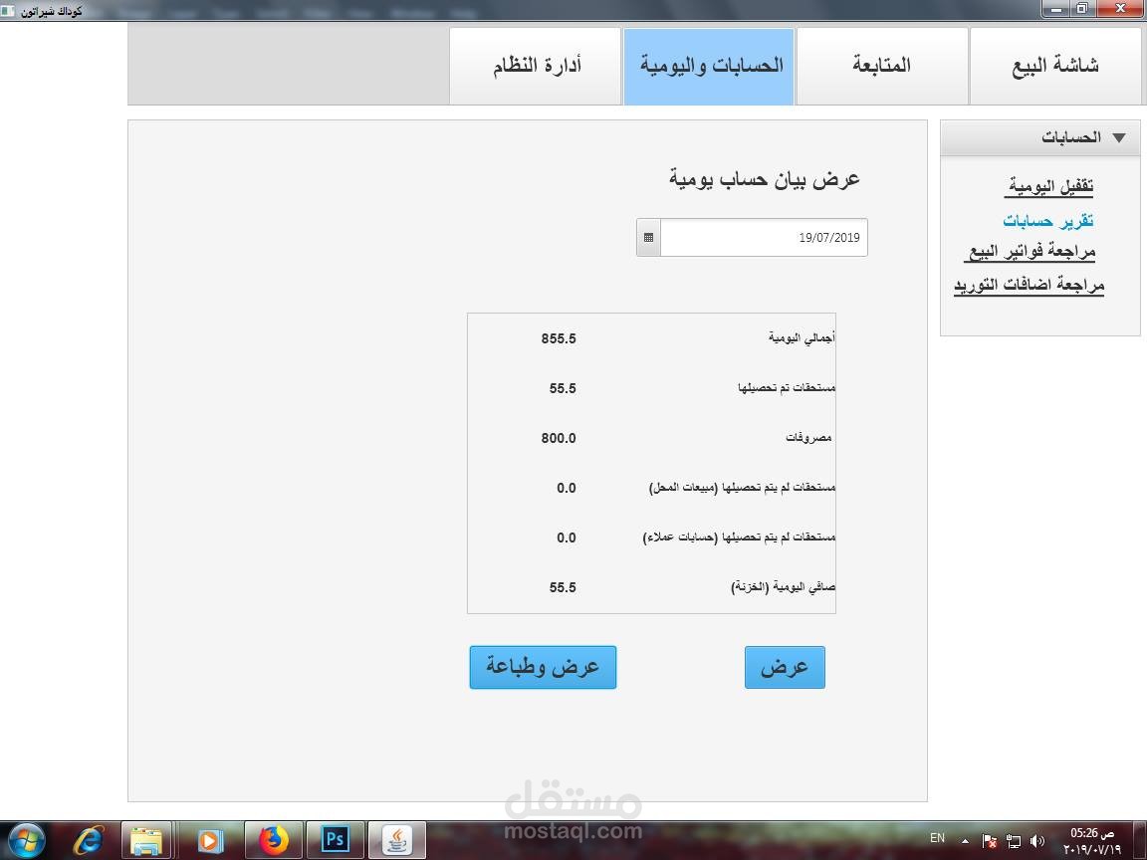The width and height of the screenshot is (1147, 860).
Task: Launch Internet Explorer from taskbar
Action: click(88, 840)
